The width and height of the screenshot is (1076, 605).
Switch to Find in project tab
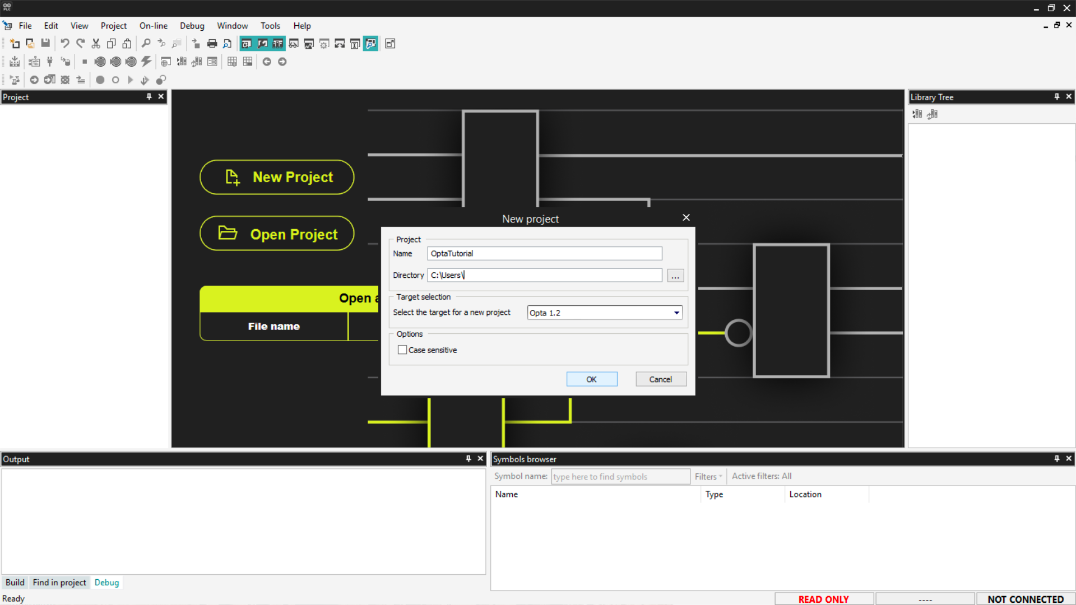coord(59,583)
